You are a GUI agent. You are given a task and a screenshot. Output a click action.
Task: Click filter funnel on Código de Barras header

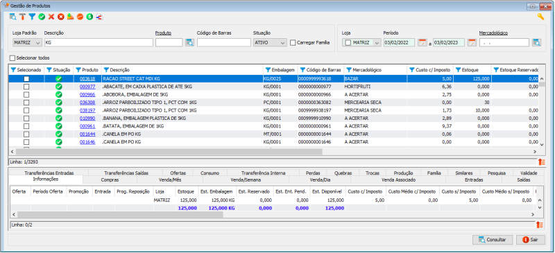[x=302, y=70]
